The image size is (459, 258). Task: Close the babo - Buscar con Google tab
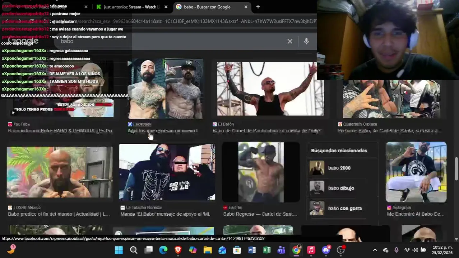[x=246, y=7]
